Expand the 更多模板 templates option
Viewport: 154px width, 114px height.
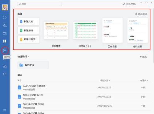point(141,14)
